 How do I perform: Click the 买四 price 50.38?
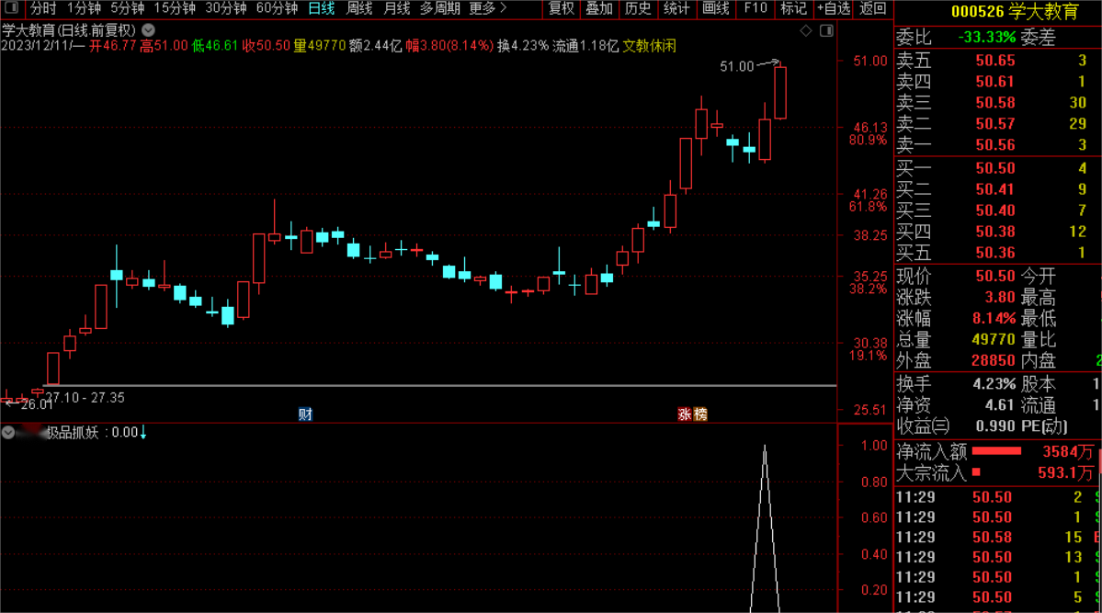pyautogui.click(x=995, y=232)
